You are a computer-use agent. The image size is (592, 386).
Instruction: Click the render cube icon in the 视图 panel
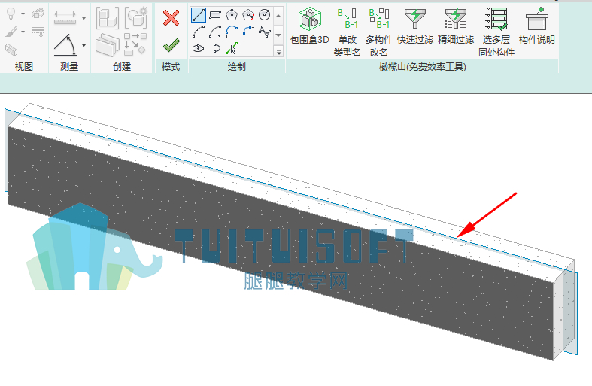click(x=38, y=14)
